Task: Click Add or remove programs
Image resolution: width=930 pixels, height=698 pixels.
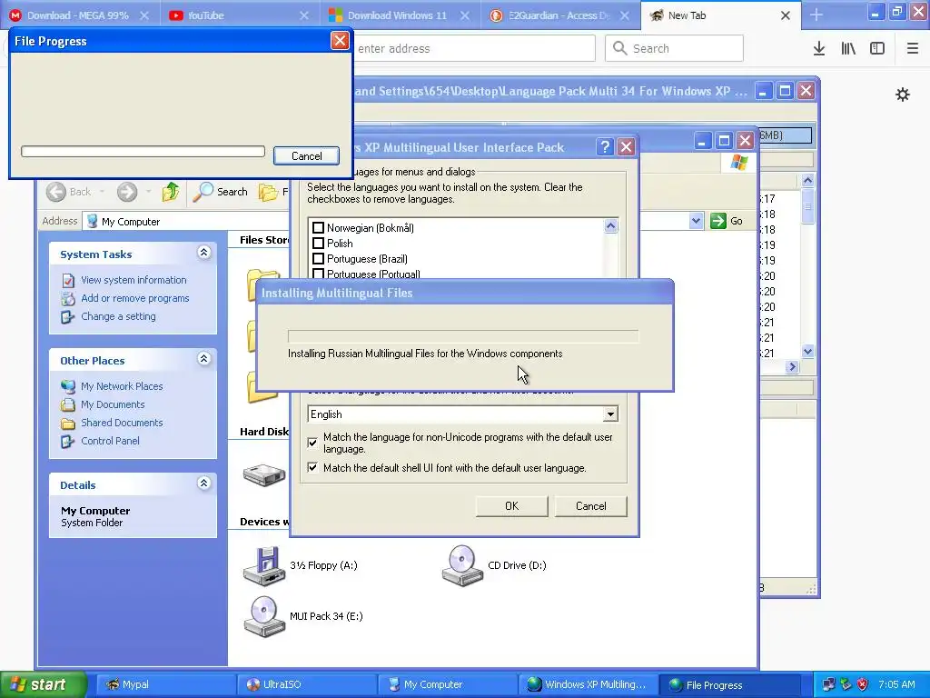Action: pyautogui.click(x=134, y=298)
